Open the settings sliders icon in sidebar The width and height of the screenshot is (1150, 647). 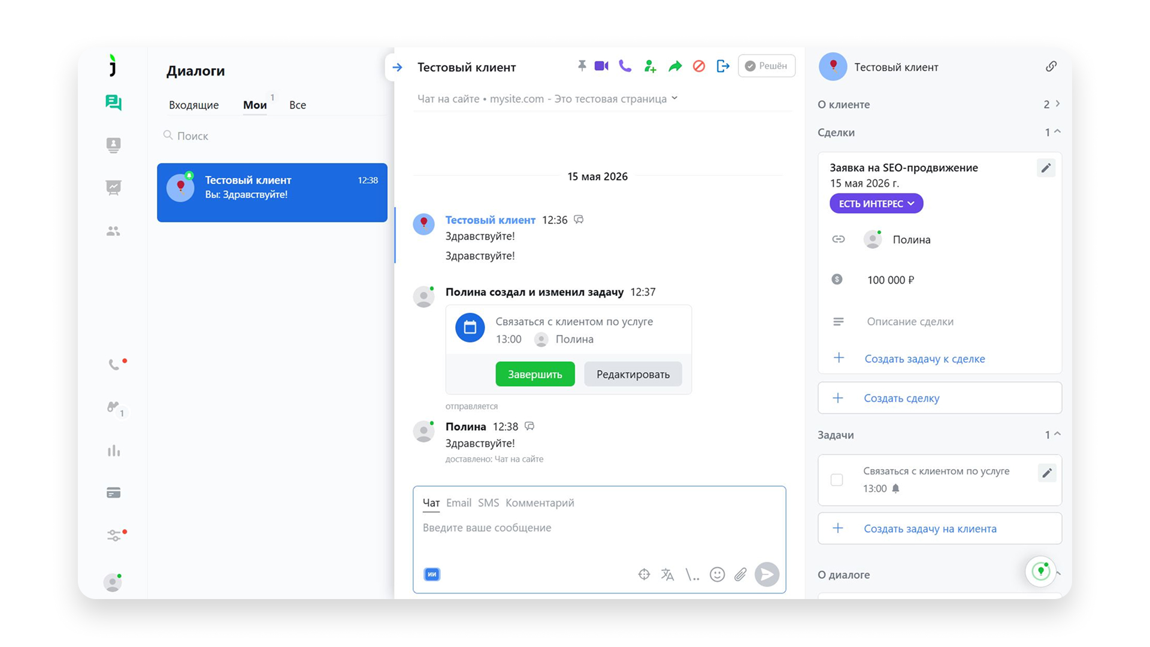(x=114, y=535)
